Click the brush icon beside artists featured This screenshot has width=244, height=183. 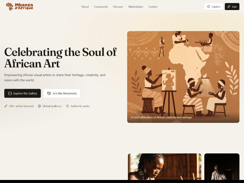pos(6,106)
